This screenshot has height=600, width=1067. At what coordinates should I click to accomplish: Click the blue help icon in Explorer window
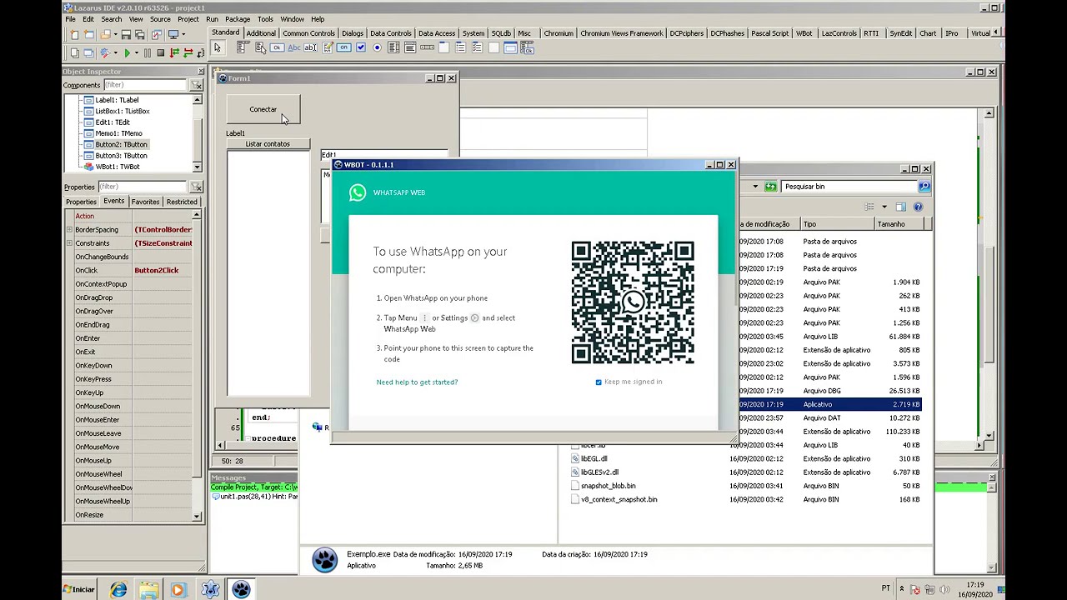click(x=918, y=207)
